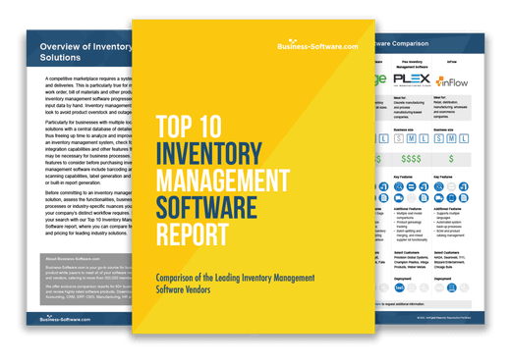This screenshot has height=364, width=510.
Task: Click the blue mobile feature icon under inFlow
Action: click(451, 198)
